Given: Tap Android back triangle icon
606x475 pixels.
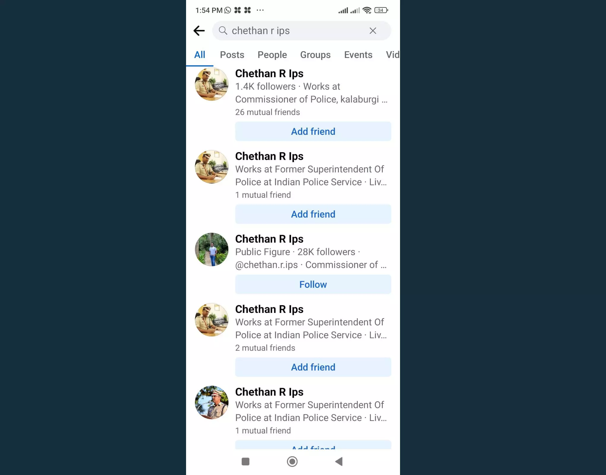Looking at the screenshot, I should (339, 462).
